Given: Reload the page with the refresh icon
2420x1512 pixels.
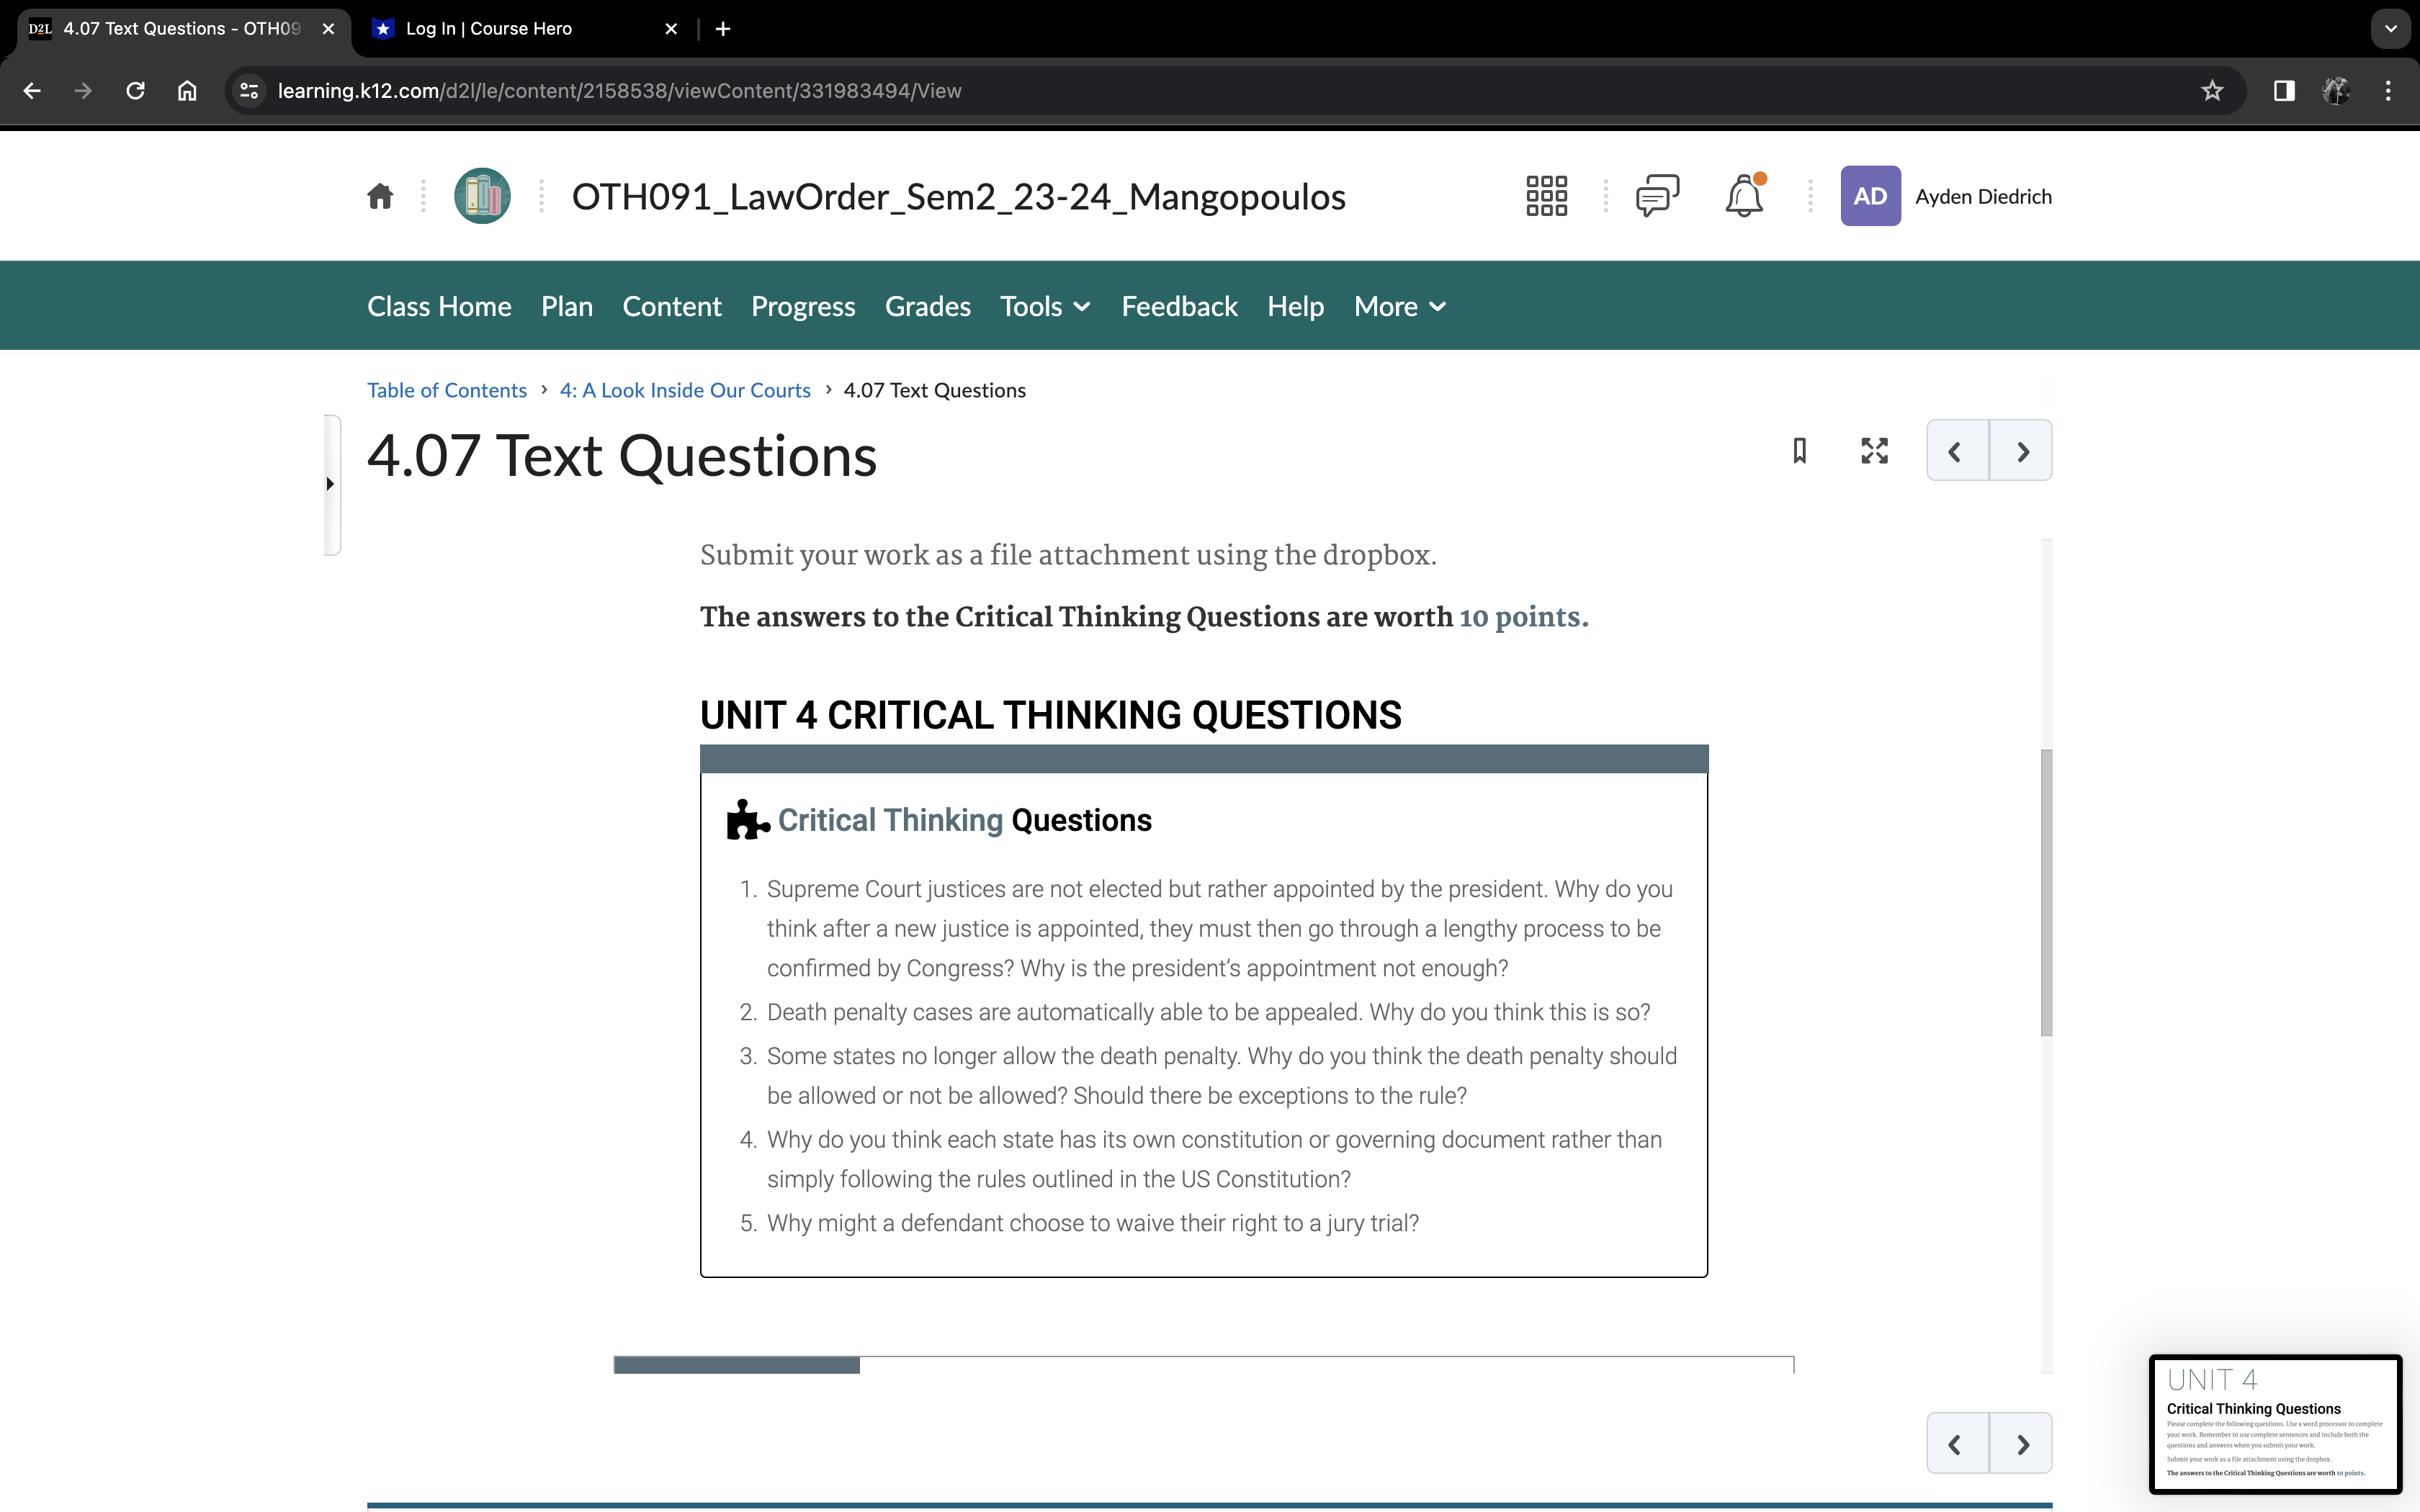Looking at the screenshot, I should pyautogui.click(x=135, y=90).
